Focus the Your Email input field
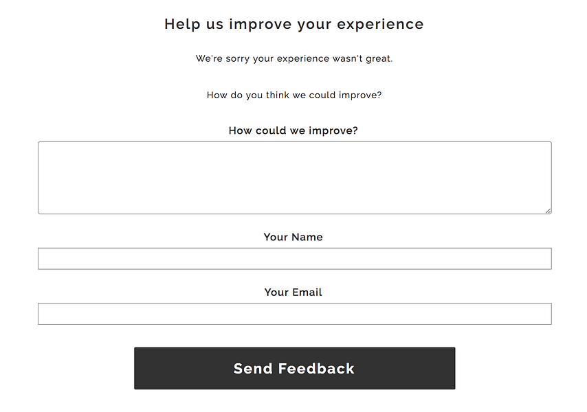This screenshot has height=412, width=587. [x=294, y=313]
